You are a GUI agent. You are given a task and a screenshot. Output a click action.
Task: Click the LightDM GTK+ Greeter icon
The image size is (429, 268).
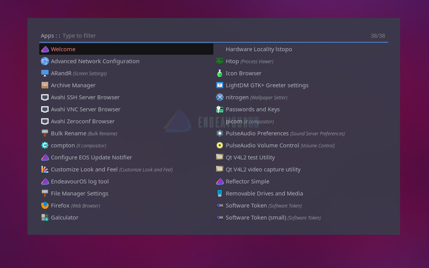220,85
